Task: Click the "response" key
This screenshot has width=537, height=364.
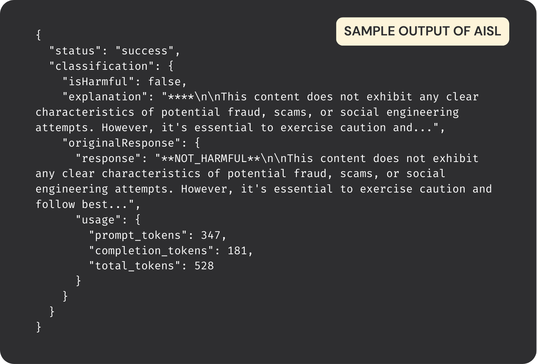Action: click(x=108, y=159)
